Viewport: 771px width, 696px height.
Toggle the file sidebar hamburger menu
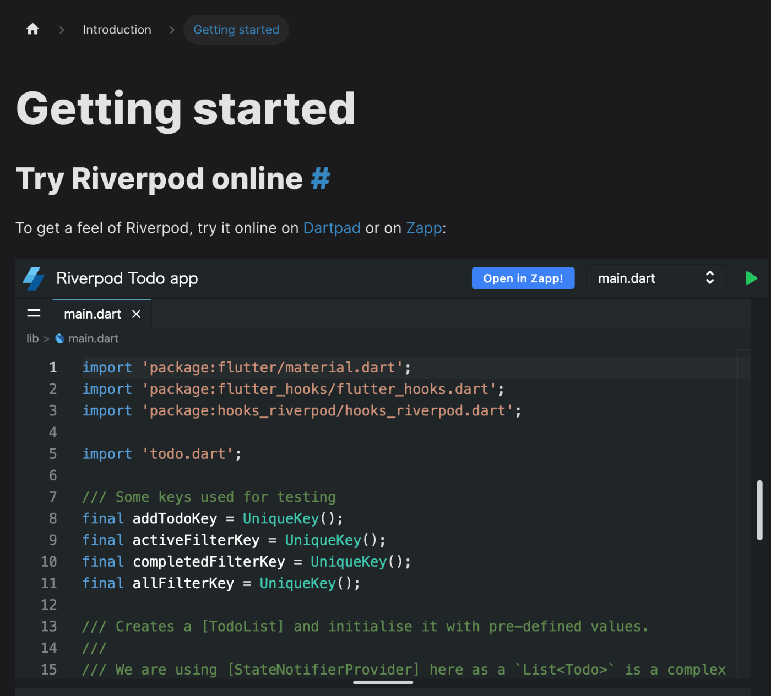click(x=34, y=314)
